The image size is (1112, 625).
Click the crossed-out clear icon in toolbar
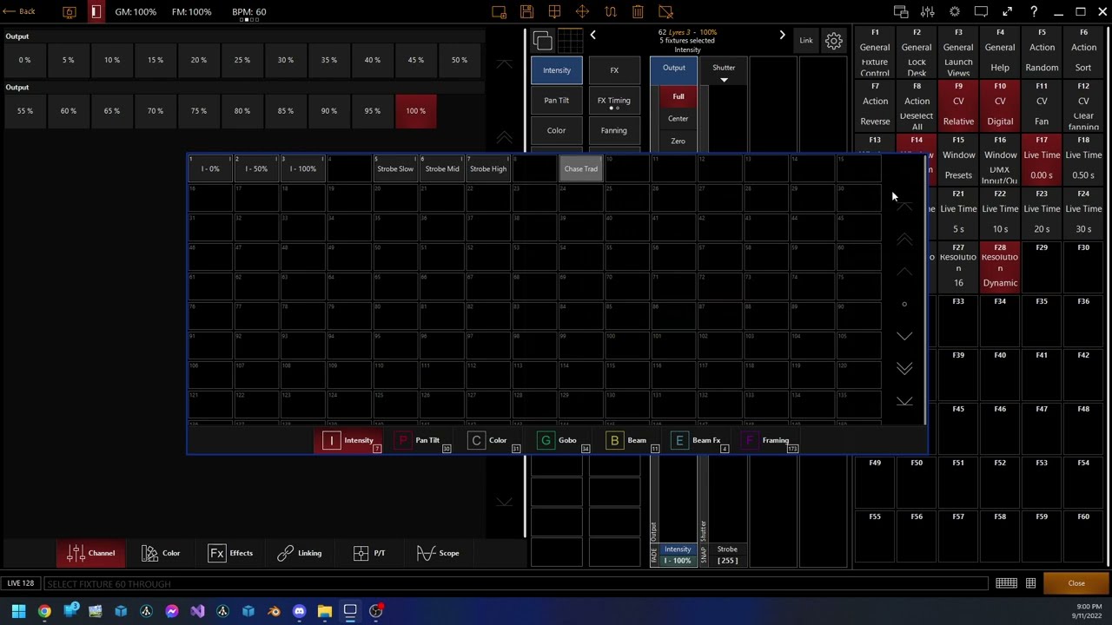pos(665,12)
